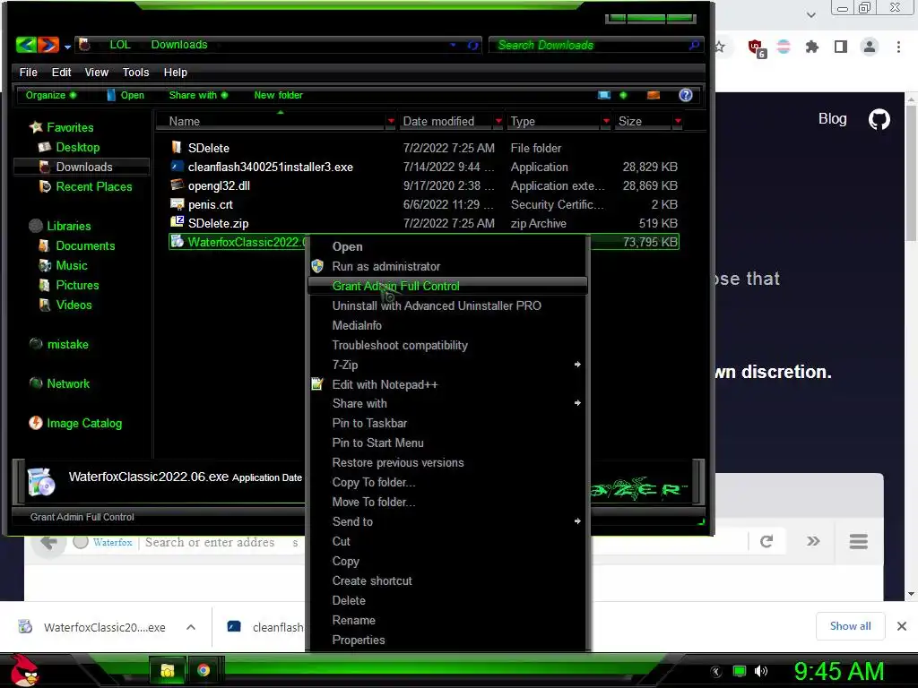The height and width of the screenshot is (688, 918).
Task: Select the SDelete folder icon
Action: click(177, 148)
